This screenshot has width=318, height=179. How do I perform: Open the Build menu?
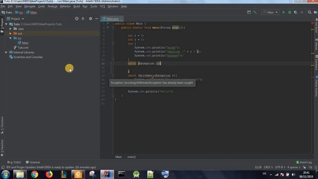point(77,6)
